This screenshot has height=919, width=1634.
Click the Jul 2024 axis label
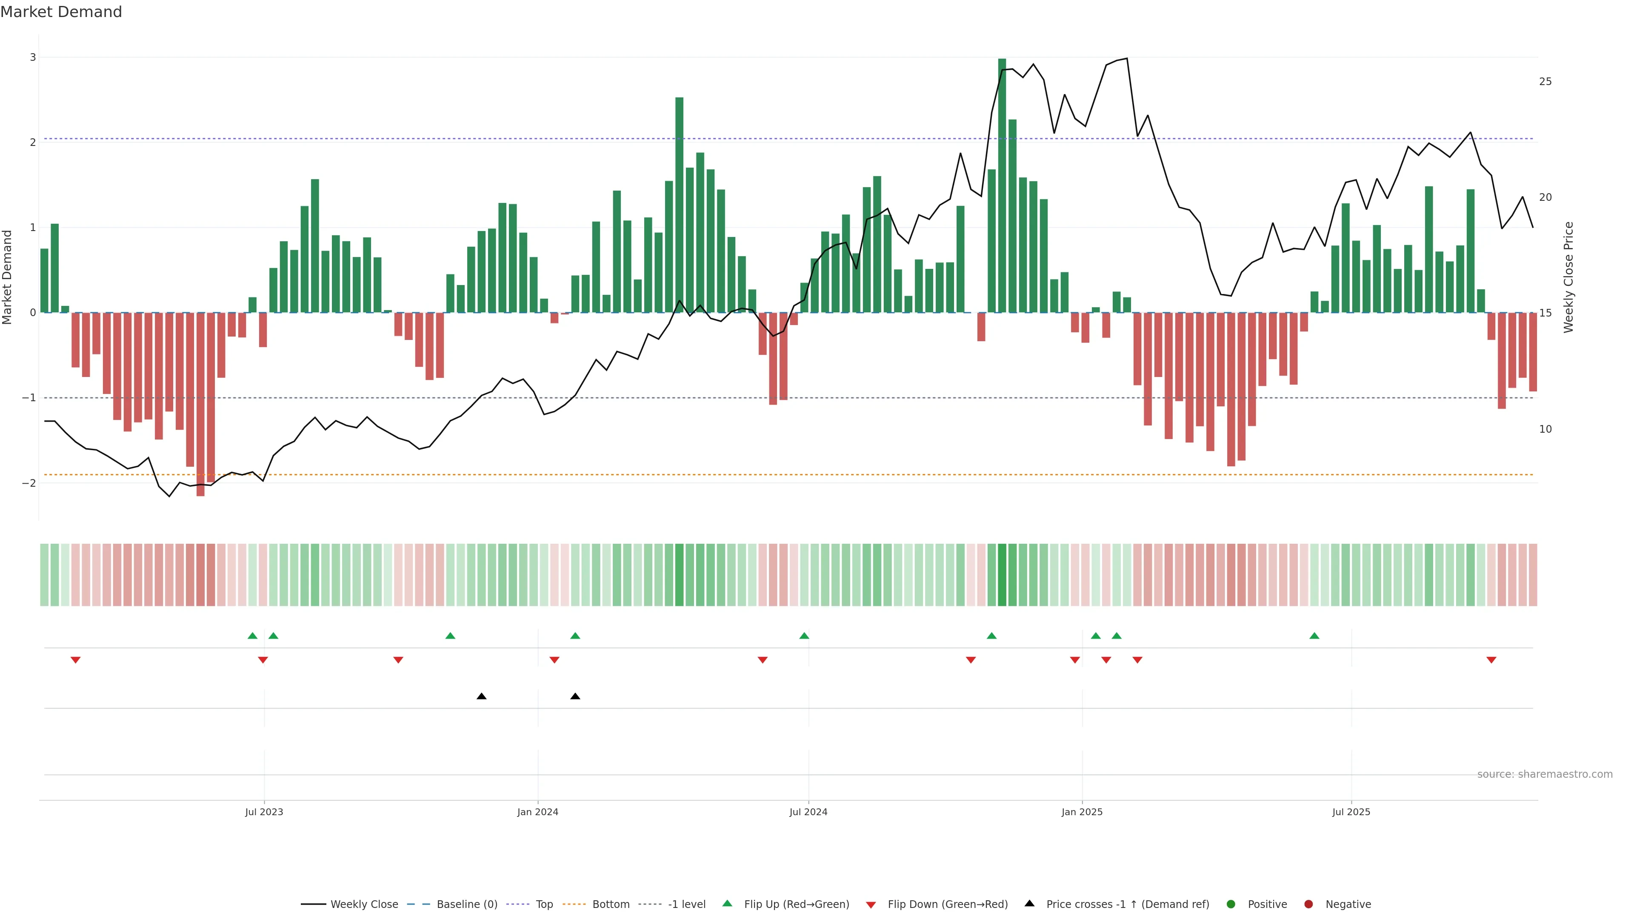(x=808, y=812)
